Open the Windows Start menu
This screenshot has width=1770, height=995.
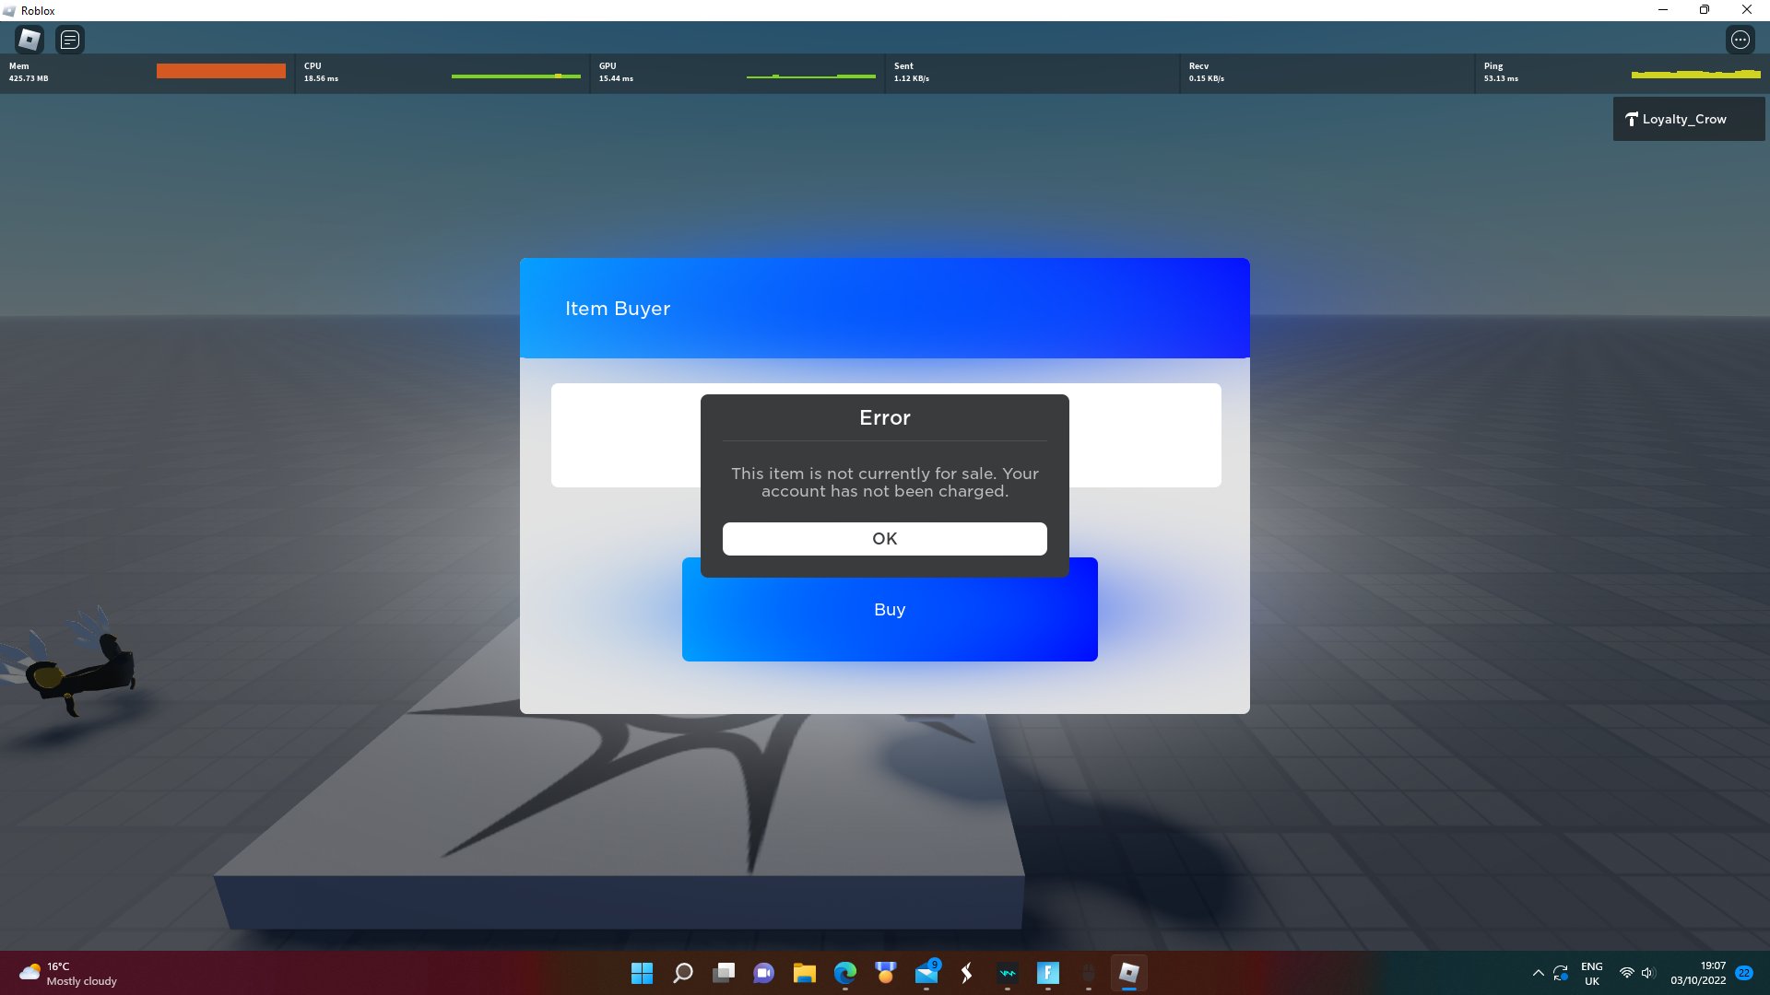tap(642, 973)
